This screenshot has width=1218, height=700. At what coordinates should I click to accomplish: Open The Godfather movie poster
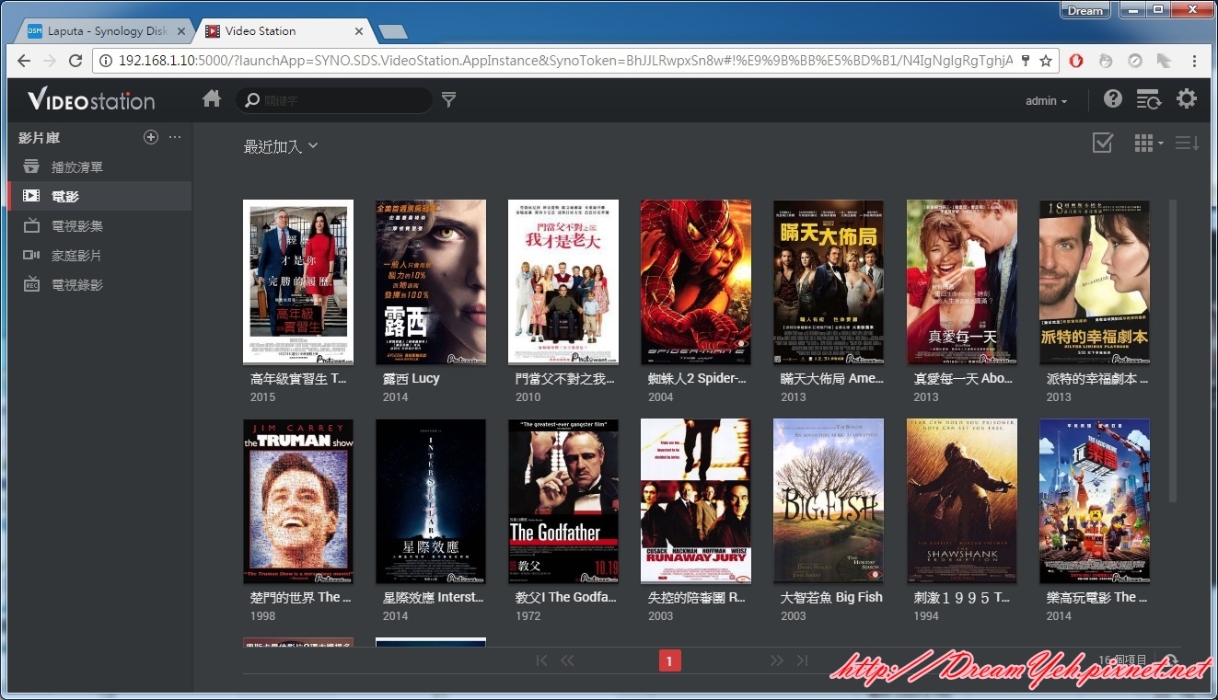[x=563, y=501]
